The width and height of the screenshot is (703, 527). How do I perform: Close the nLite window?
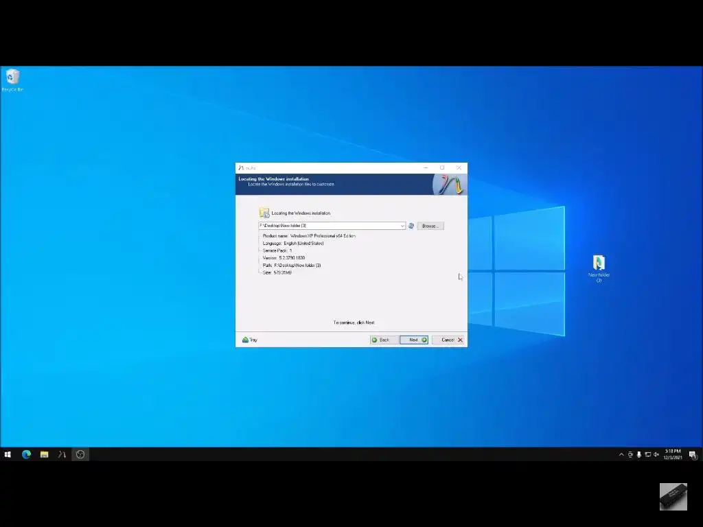click(459, 167)
